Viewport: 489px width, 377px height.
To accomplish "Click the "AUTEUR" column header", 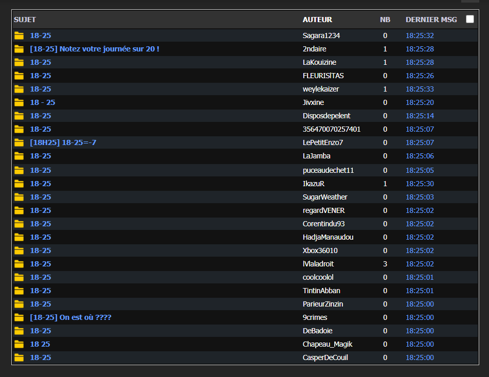I will pyautogui.click(x=317, y=20).
